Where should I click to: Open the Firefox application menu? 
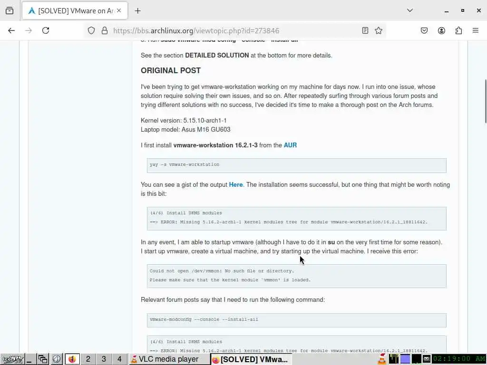point(476,30)
